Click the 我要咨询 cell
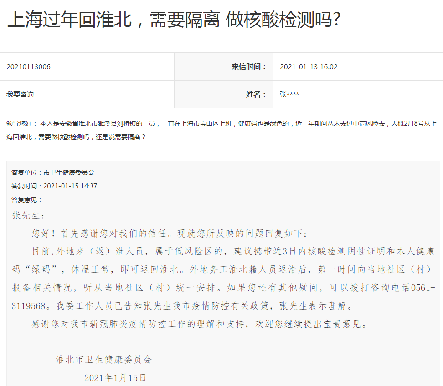Image resolution: width=443 pixels, height=386 pixels. 20,95
